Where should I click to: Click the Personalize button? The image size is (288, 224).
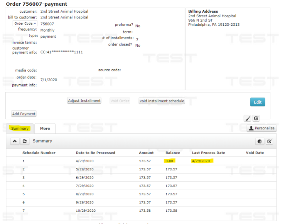pos(261,128)
